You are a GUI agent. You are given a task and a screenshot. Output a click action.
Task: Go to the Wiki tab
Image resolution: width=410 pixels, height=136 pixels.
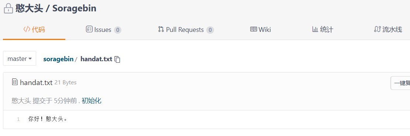[x=261, y=30]
